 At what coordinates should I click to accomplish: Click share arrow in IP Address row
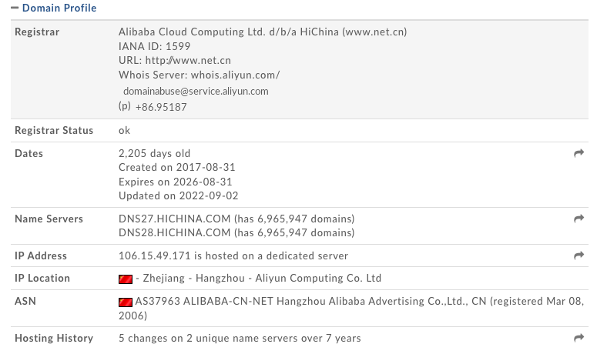pyautogui.click(x=579, y=255)
